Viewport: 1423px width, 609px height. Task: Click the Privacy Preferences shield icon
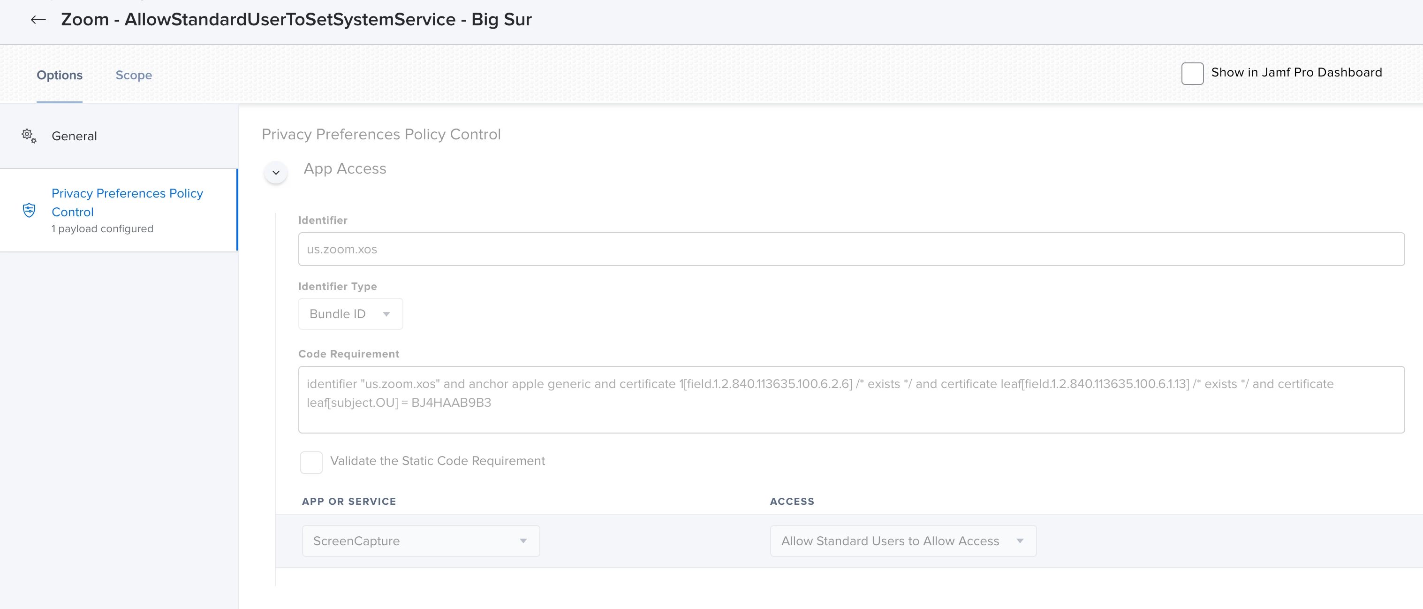(29, 210)
